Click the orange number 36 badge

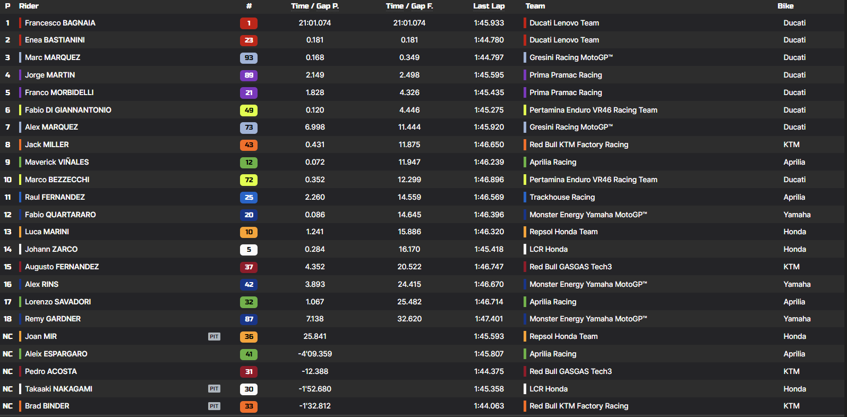pos(249,337)
